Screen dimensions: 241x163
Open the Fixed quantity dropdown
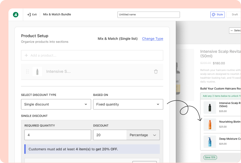click(x=128, y=104)
